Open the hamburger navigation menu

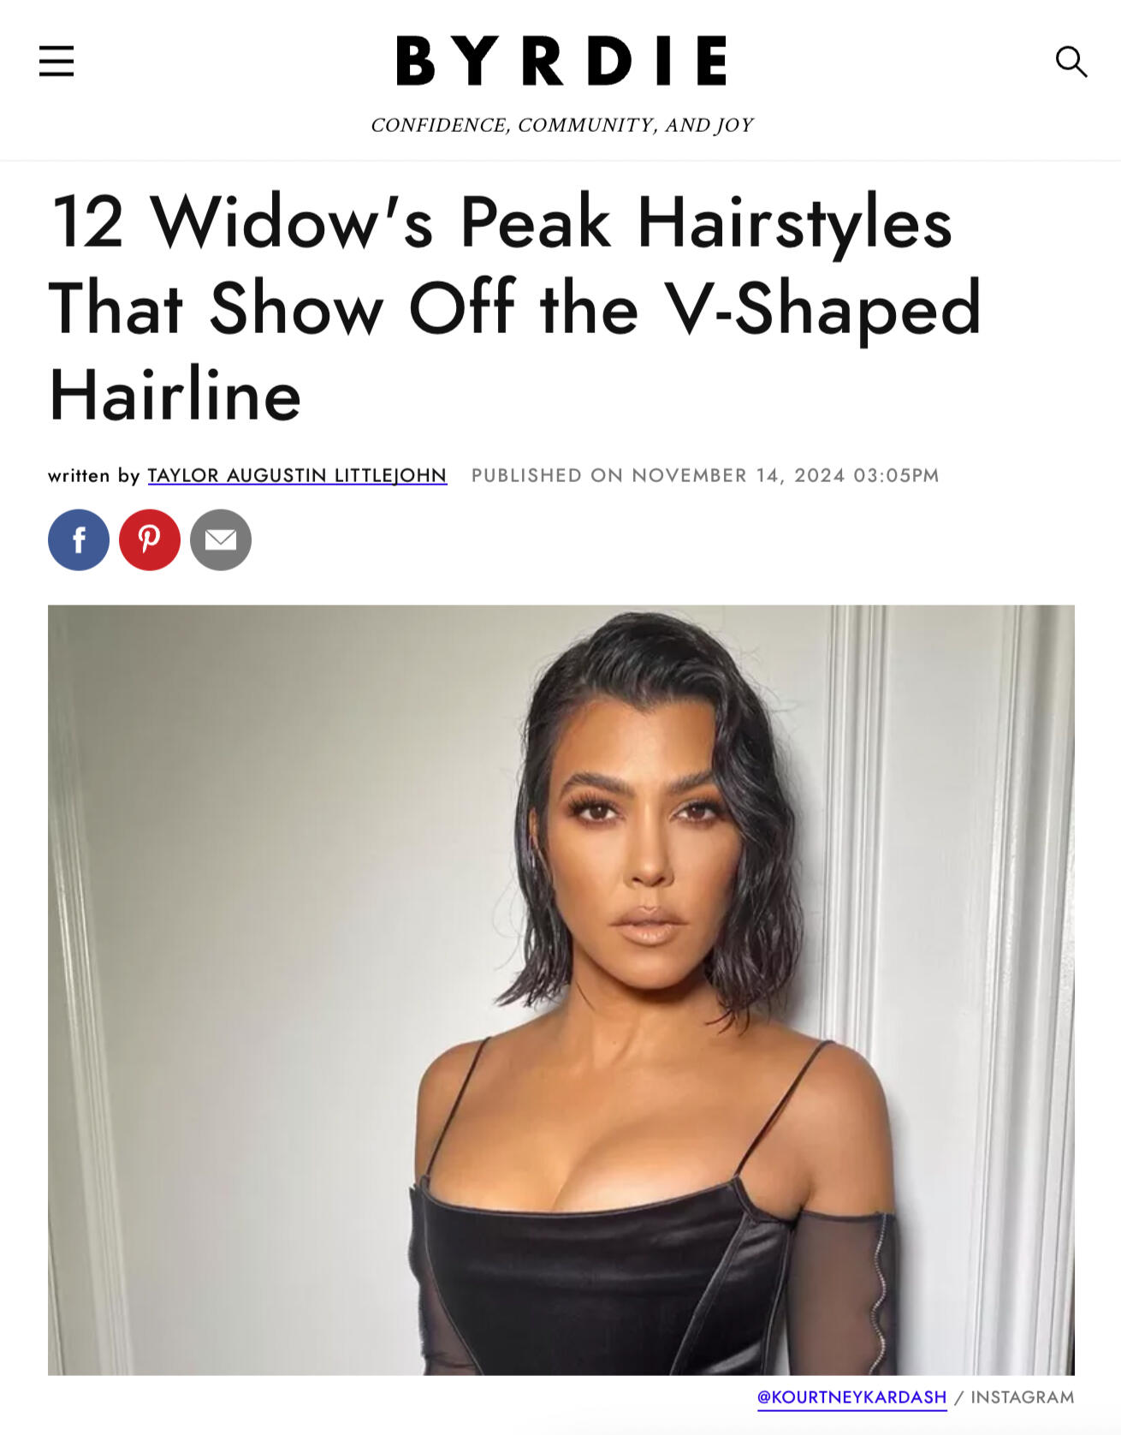pyautogui.click(x=56, y=62)
